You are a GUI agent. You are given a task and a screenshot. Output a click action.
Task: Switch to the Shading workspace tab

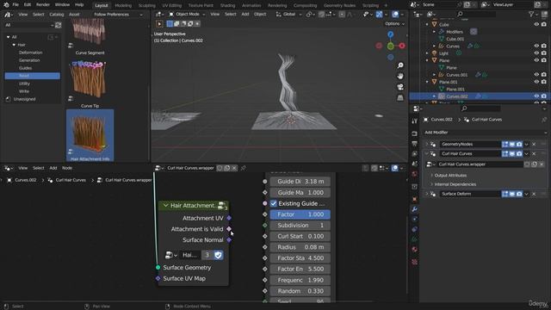point(227,5)
